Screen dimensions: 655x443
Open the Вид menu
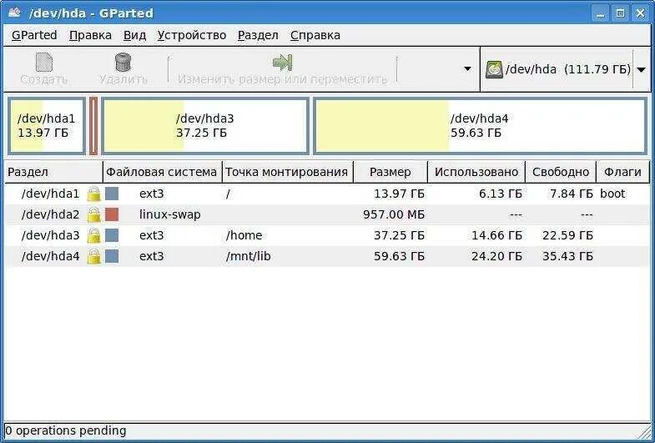point(134,35)
